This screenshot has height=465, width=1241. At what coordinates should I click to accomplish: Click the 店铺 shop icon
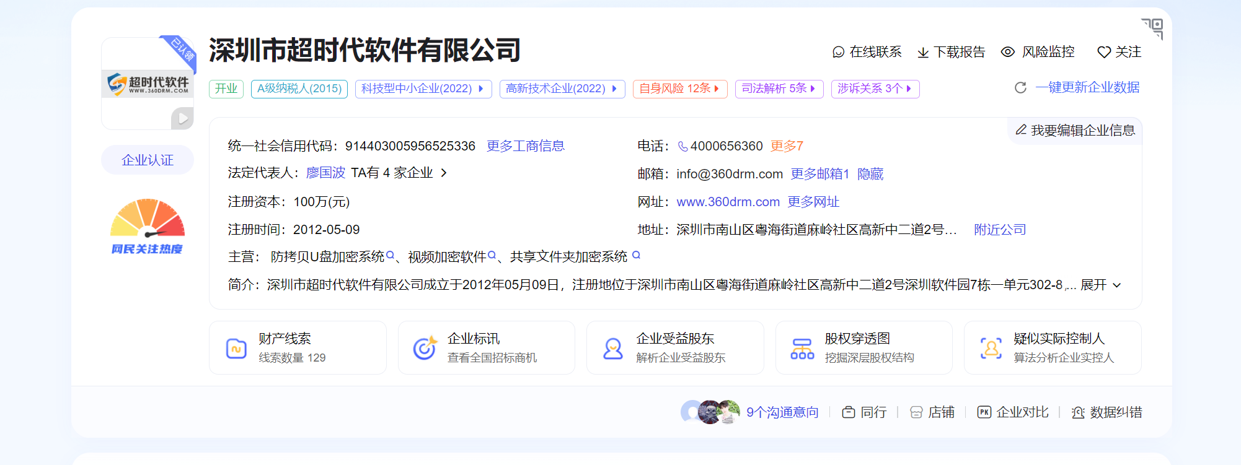[x=916, y=412]
